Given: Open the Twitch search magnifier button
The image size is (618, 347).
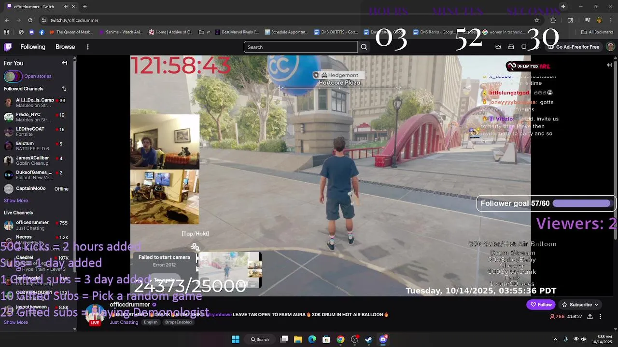Looking at the screenshot, I should point(364,47).
